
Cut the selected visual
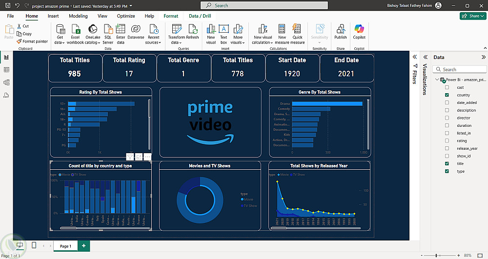tap(23, 26)
